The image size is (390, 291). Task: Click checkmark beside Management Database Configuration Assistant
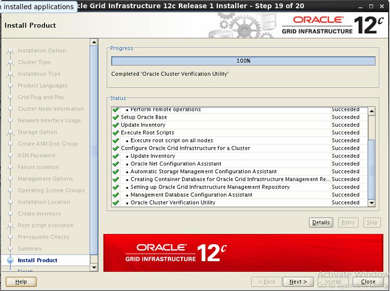pos(116,195)
